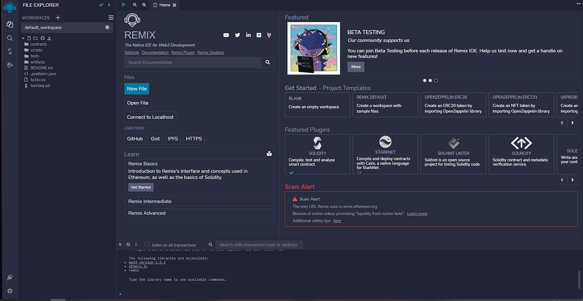Image resolution: width=583 pixels, height=301 pixels.
Task: Click the Search Documentation field
Action: coord(192,62)
